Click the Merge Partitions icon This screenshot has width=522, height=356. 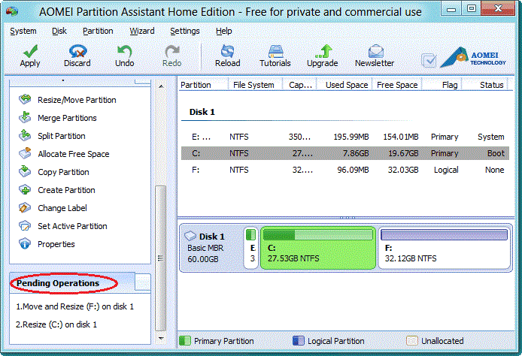click(25, 117)
